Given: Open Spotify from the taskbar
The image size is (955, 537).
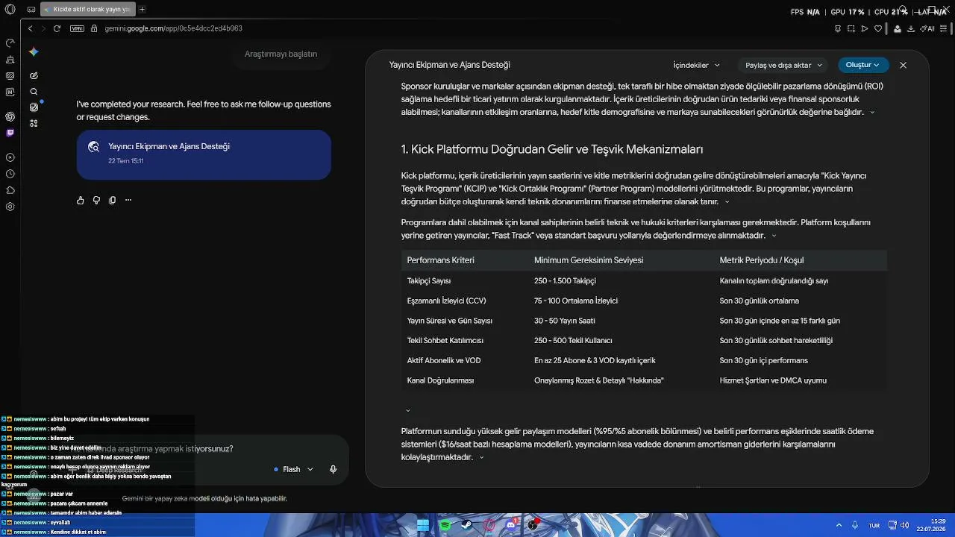Looking at the screenshot, I should point(445,525).
